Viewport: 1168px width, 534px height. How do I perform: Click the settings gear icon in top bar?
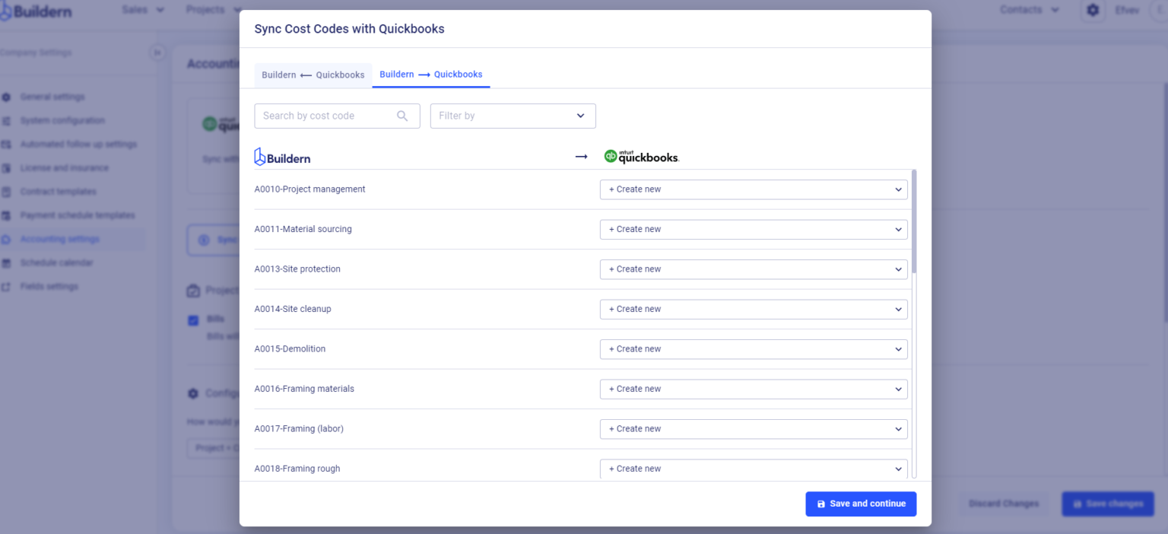tap(1093, 10)
